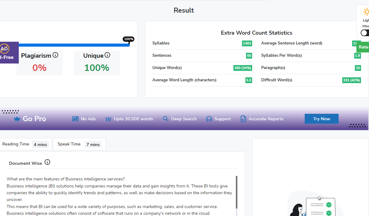Click the No Ads icon
This screenshot has height=216, width=369.
(75, 119)
